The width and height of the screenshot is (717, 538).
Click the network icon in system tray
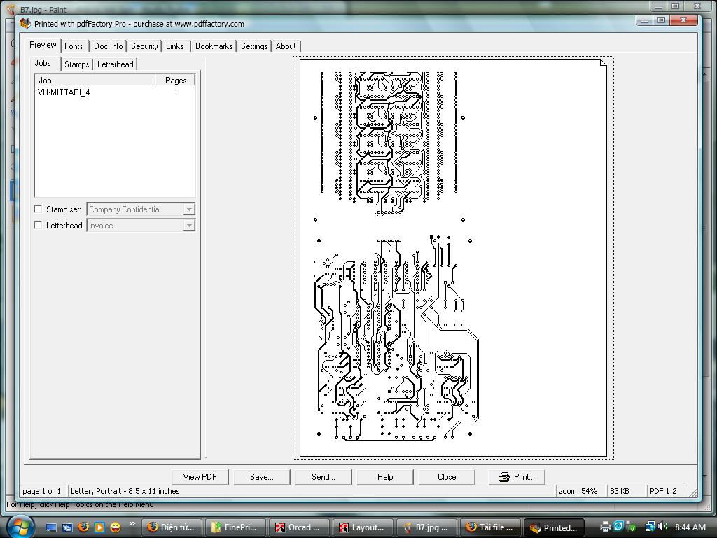coord(650,527)
